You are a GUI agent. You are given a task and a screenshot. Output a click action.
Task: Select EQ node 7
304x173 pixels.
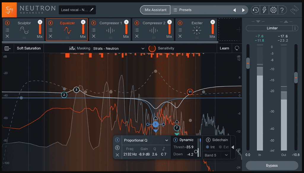click(177, 128)
